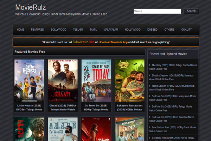
Task: Click Su From So (2025) HDRip Telugu title
Action: pyautogui.click(x=96, y=108)
